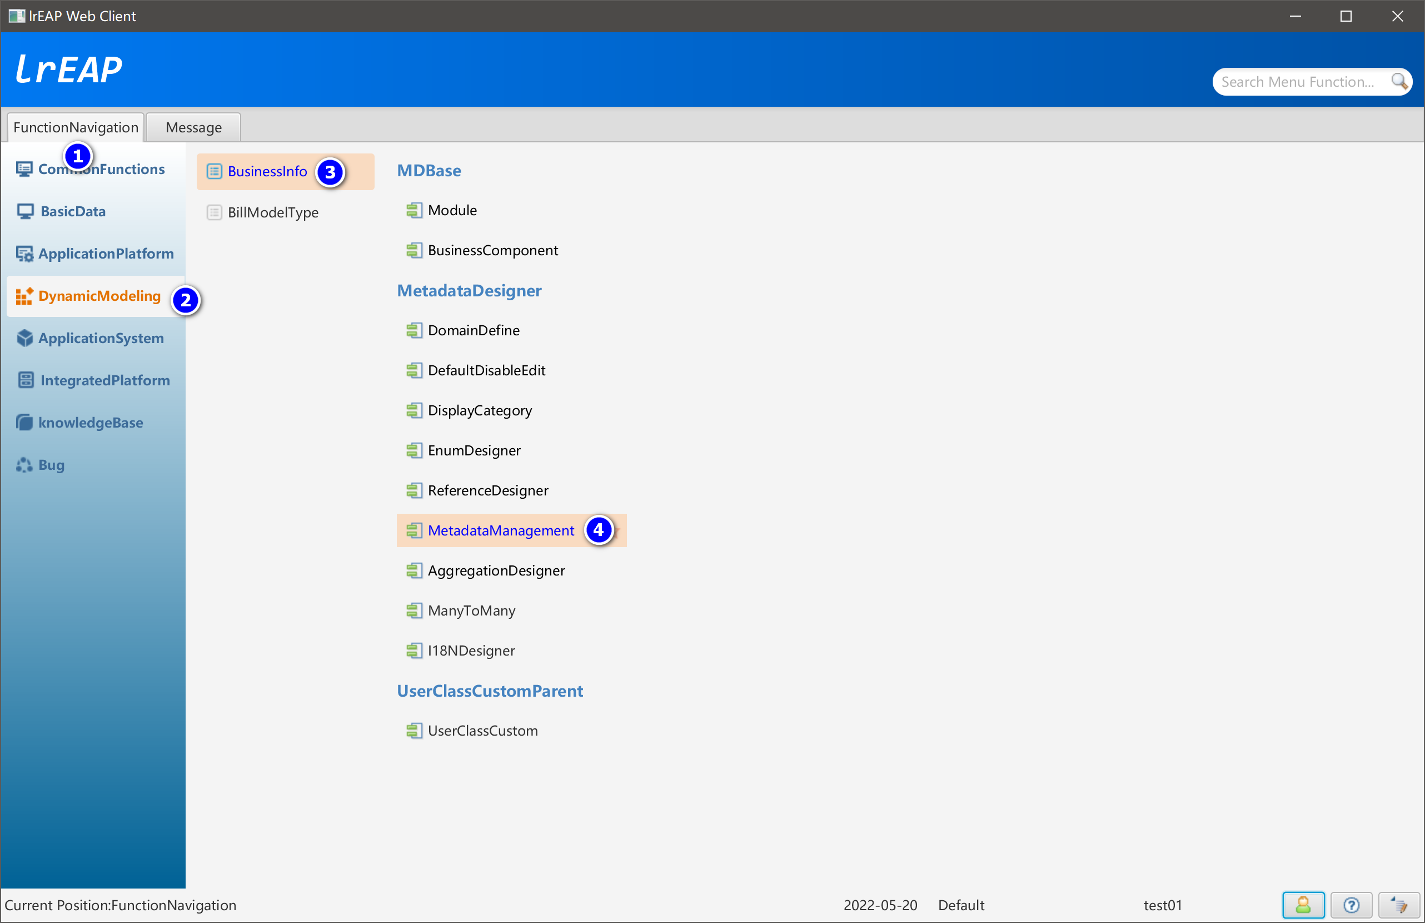Image resolution: width=1425 pixels, height=923 pixels.
Task: Click the DisplayCategory function icon
Action: [x=413, y=411]
